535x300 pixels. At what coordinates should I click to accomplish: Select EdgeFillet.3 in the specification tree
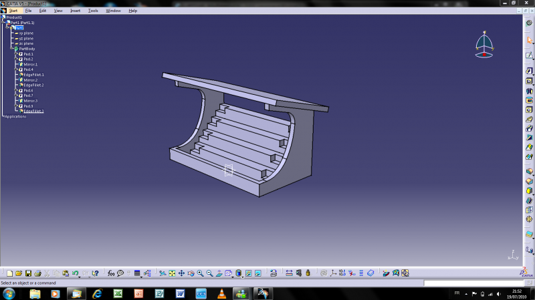(33, 111)
